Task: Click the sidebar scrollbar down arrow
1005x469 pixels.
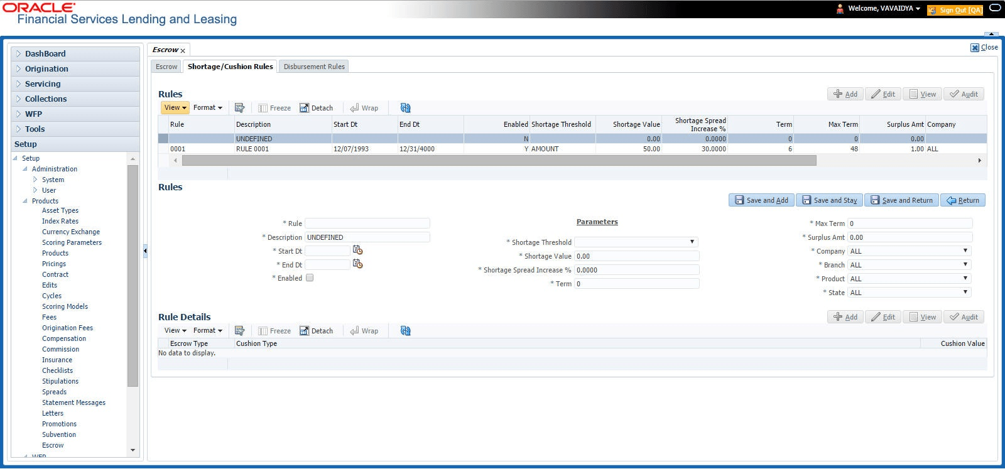Action: pos(133,450)
